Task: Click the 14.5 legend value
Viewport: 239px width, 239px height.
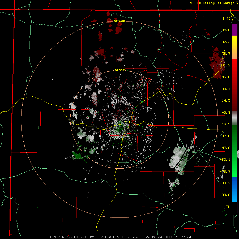Action: point(226,100)
